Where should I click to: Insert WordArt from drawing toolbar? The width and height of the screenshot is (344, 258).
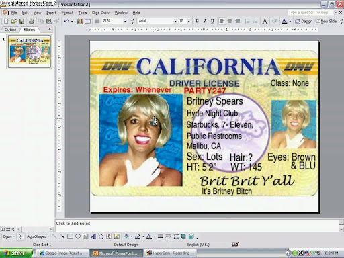click(93, 236)
